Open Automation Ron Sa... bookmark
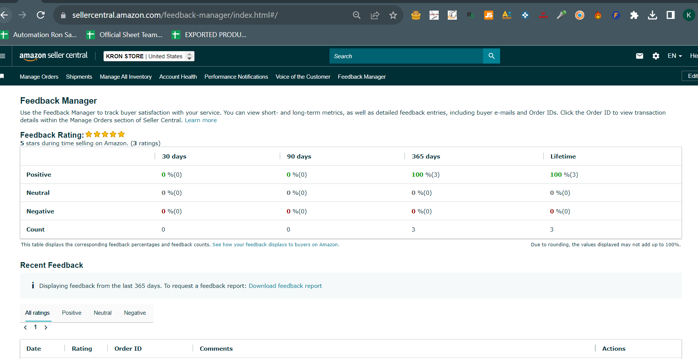Screen dimensions: 698x359 pos(39,35)
